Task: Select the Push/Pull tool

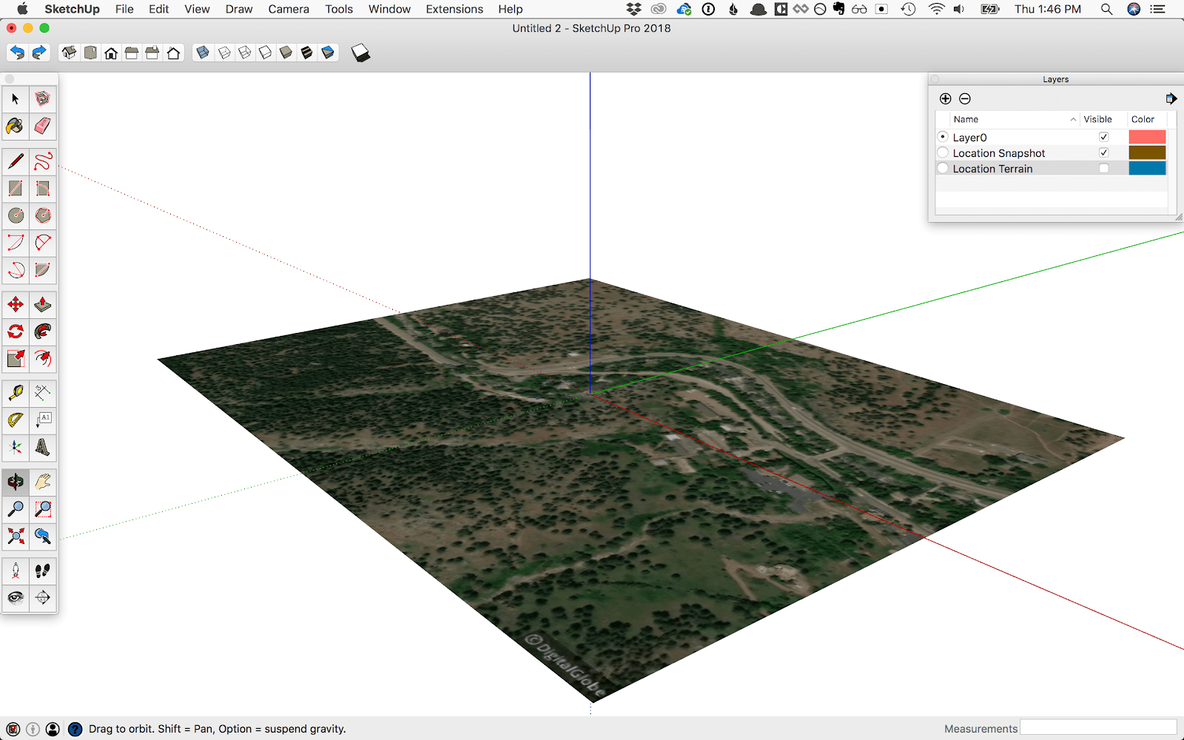Action: click(x=42, y=303)
